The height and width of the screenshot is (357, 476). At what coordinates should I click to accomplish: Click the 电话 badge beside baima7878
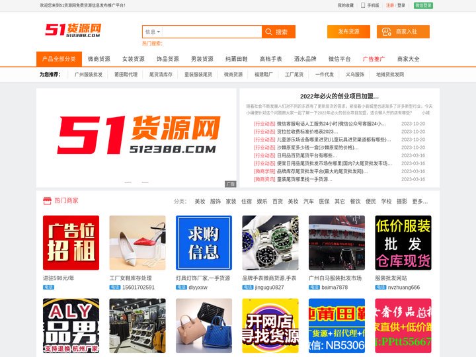(x=314, y=287)
